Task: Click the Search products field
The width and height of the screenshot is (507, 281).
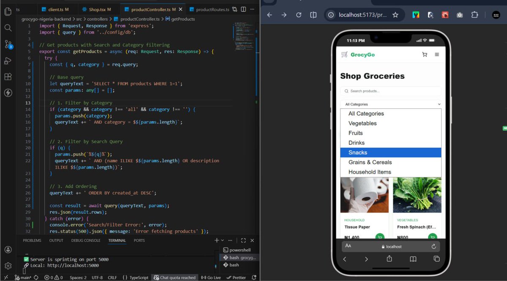Action: [391, 91]
